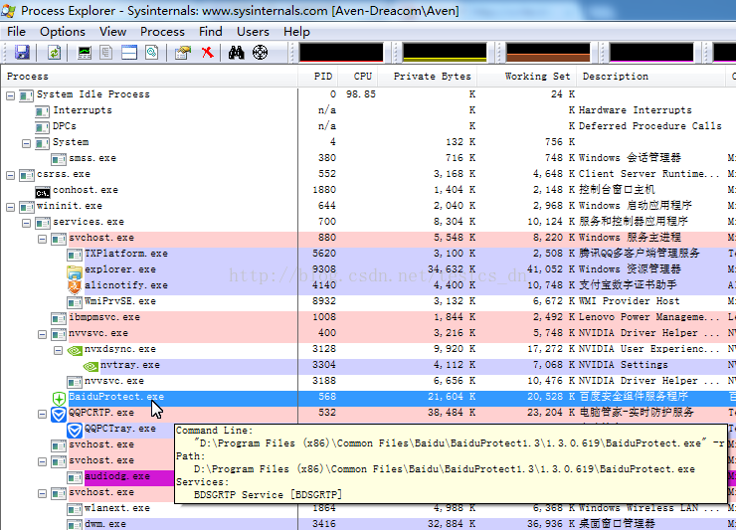The width and height of the screenshot is (736, 530).
Task: Open the Users menu
Action: [x=253, y=32]
